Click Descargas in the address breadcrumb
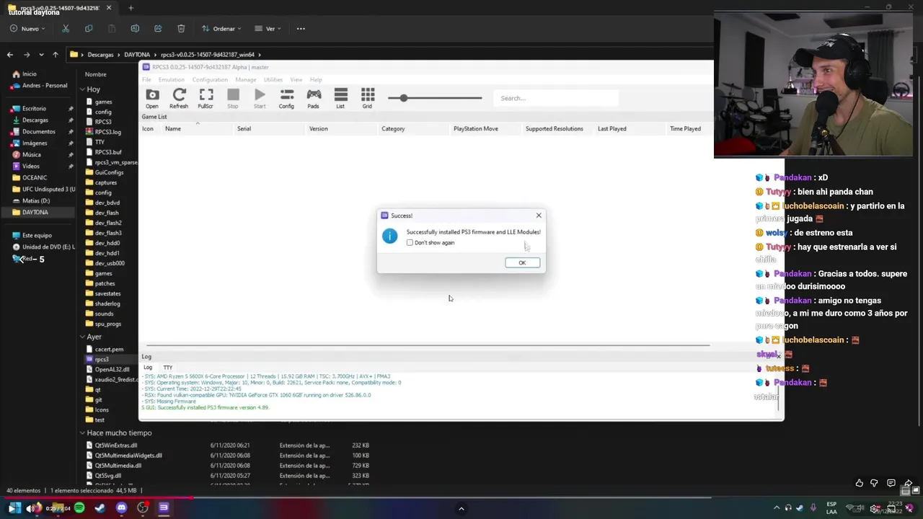 pyautogui.click(x=100, y=55)
